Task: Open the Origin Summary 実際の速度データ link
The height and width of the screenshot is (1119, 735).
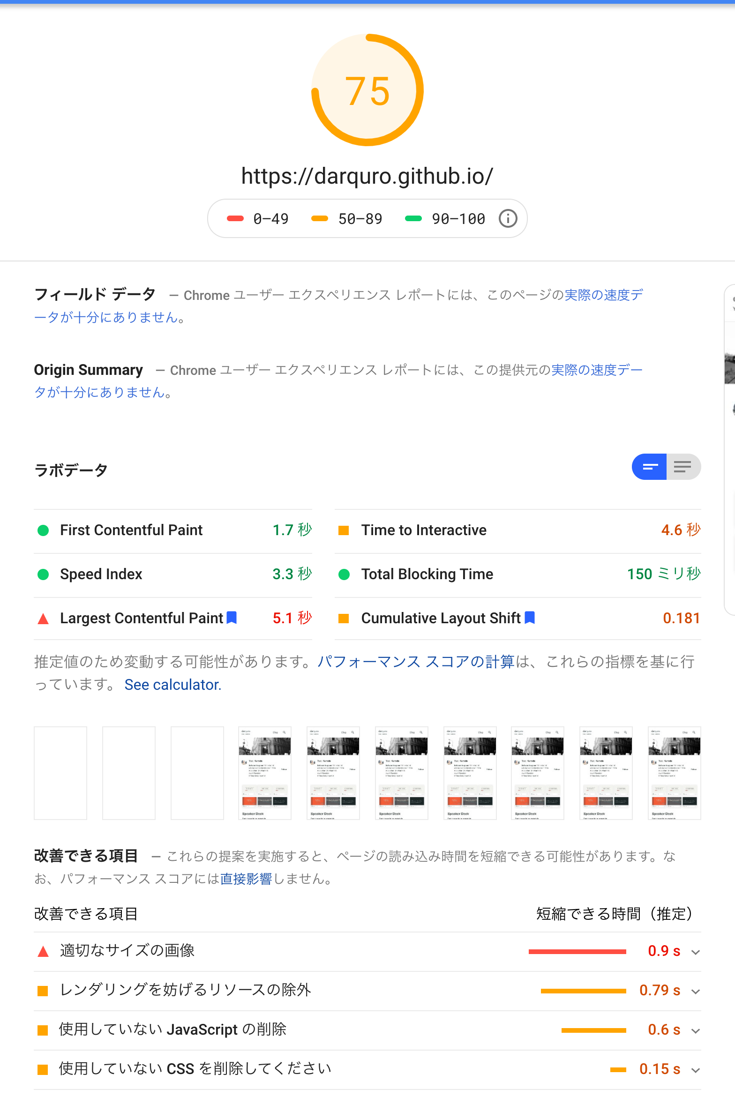Action: (x=596, y=370)
